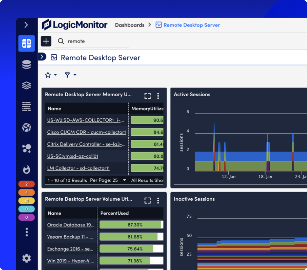Expand Memory Utilization widget to fullscreen
This screenshot has height=270, width=307.
point(147,96)
